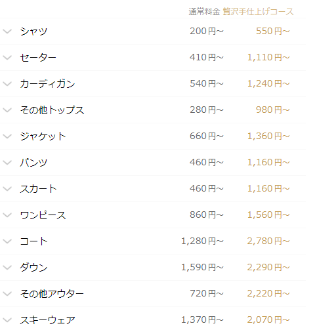Click the コート category label

[33, 241]
